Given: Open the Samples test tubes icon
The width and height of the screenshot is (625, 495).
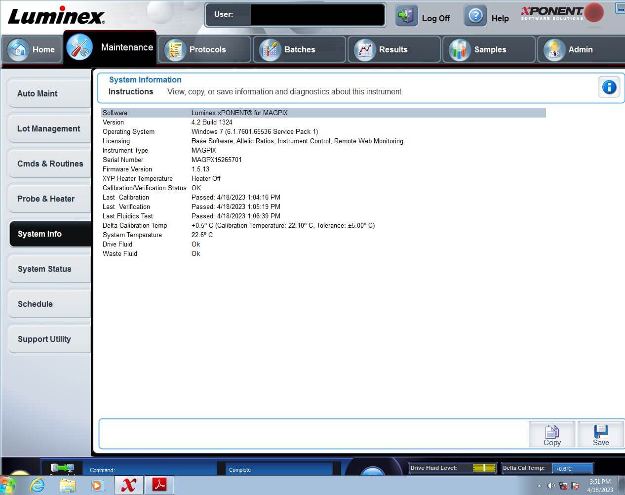Looking at the screenshot, I should 459,50.
